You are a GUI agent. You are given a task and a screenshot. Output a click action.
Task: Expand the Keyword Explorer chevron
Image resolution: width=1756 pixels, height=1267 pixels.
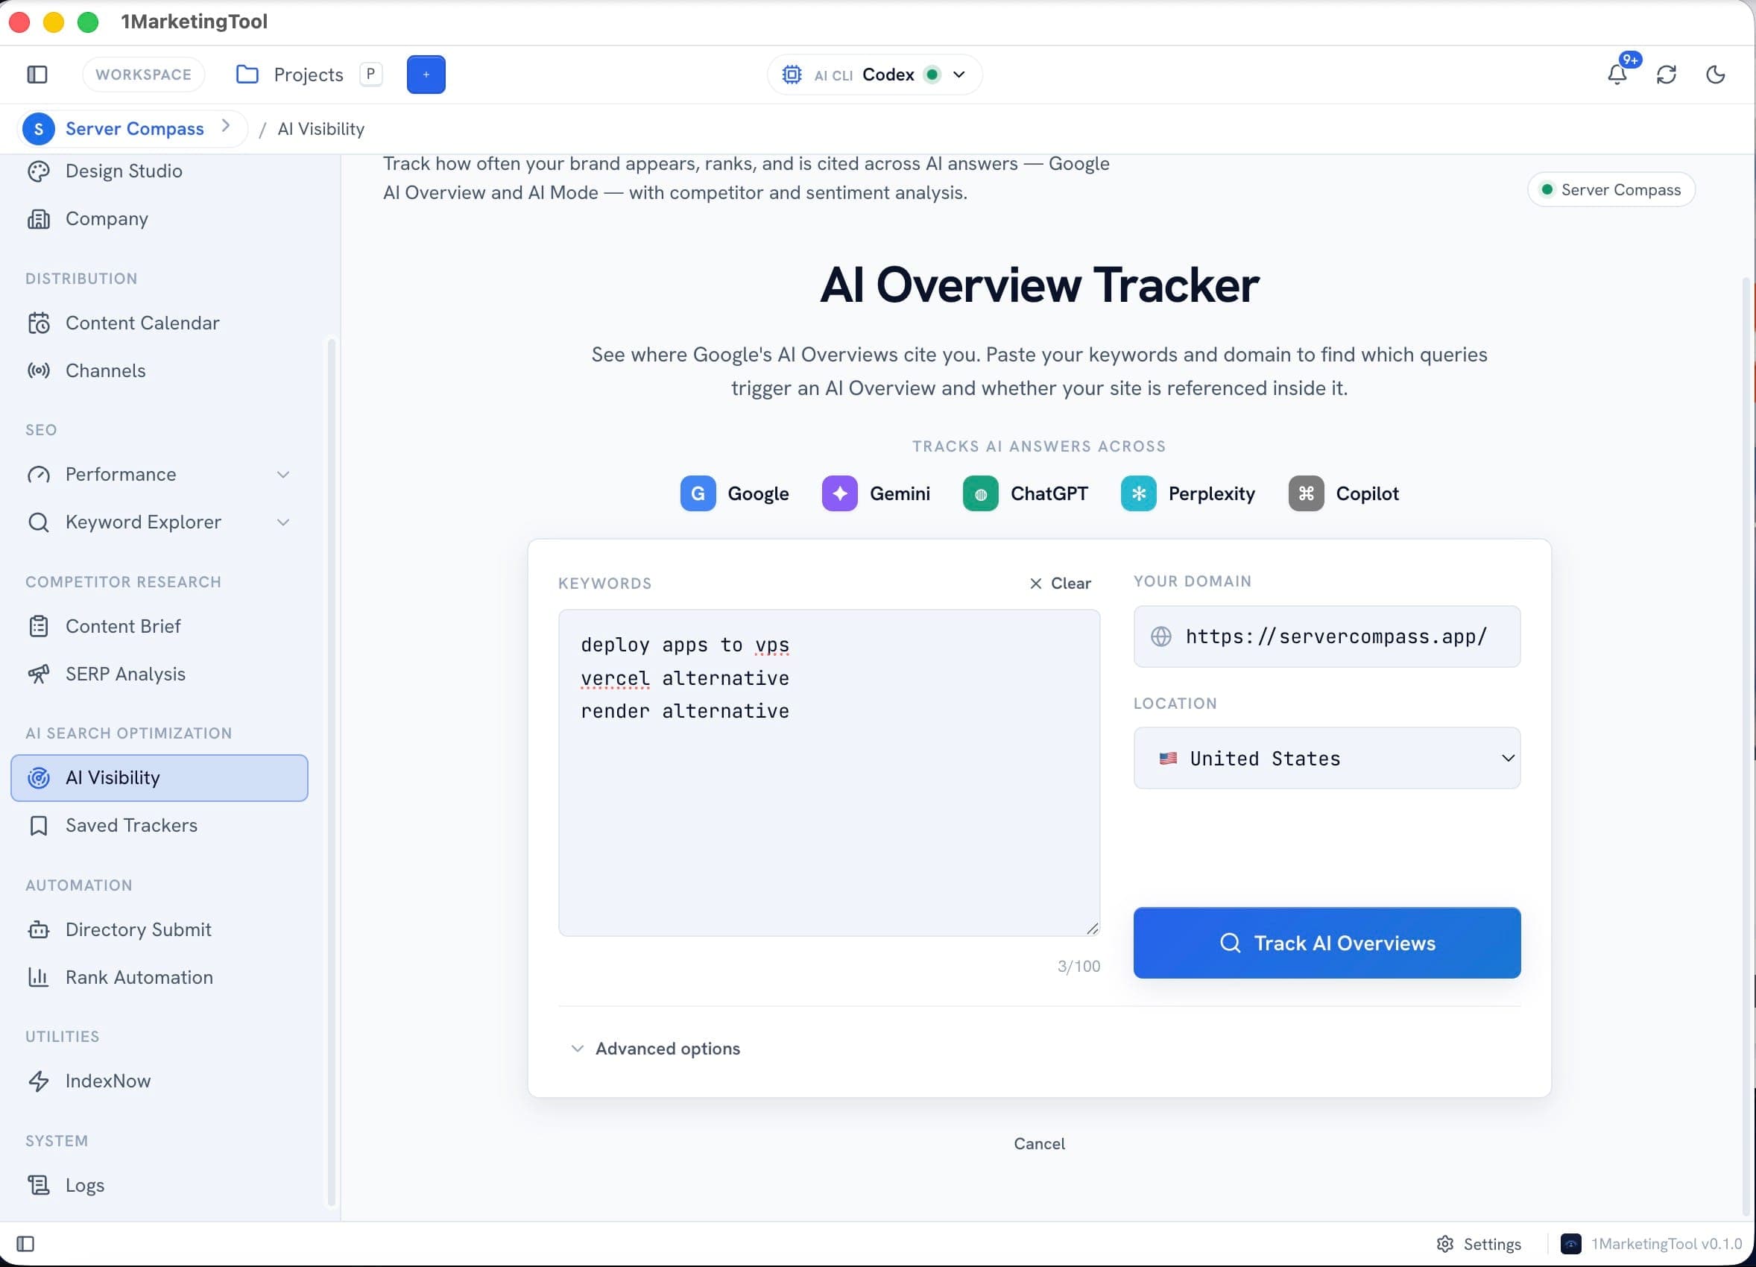point(283,522)
